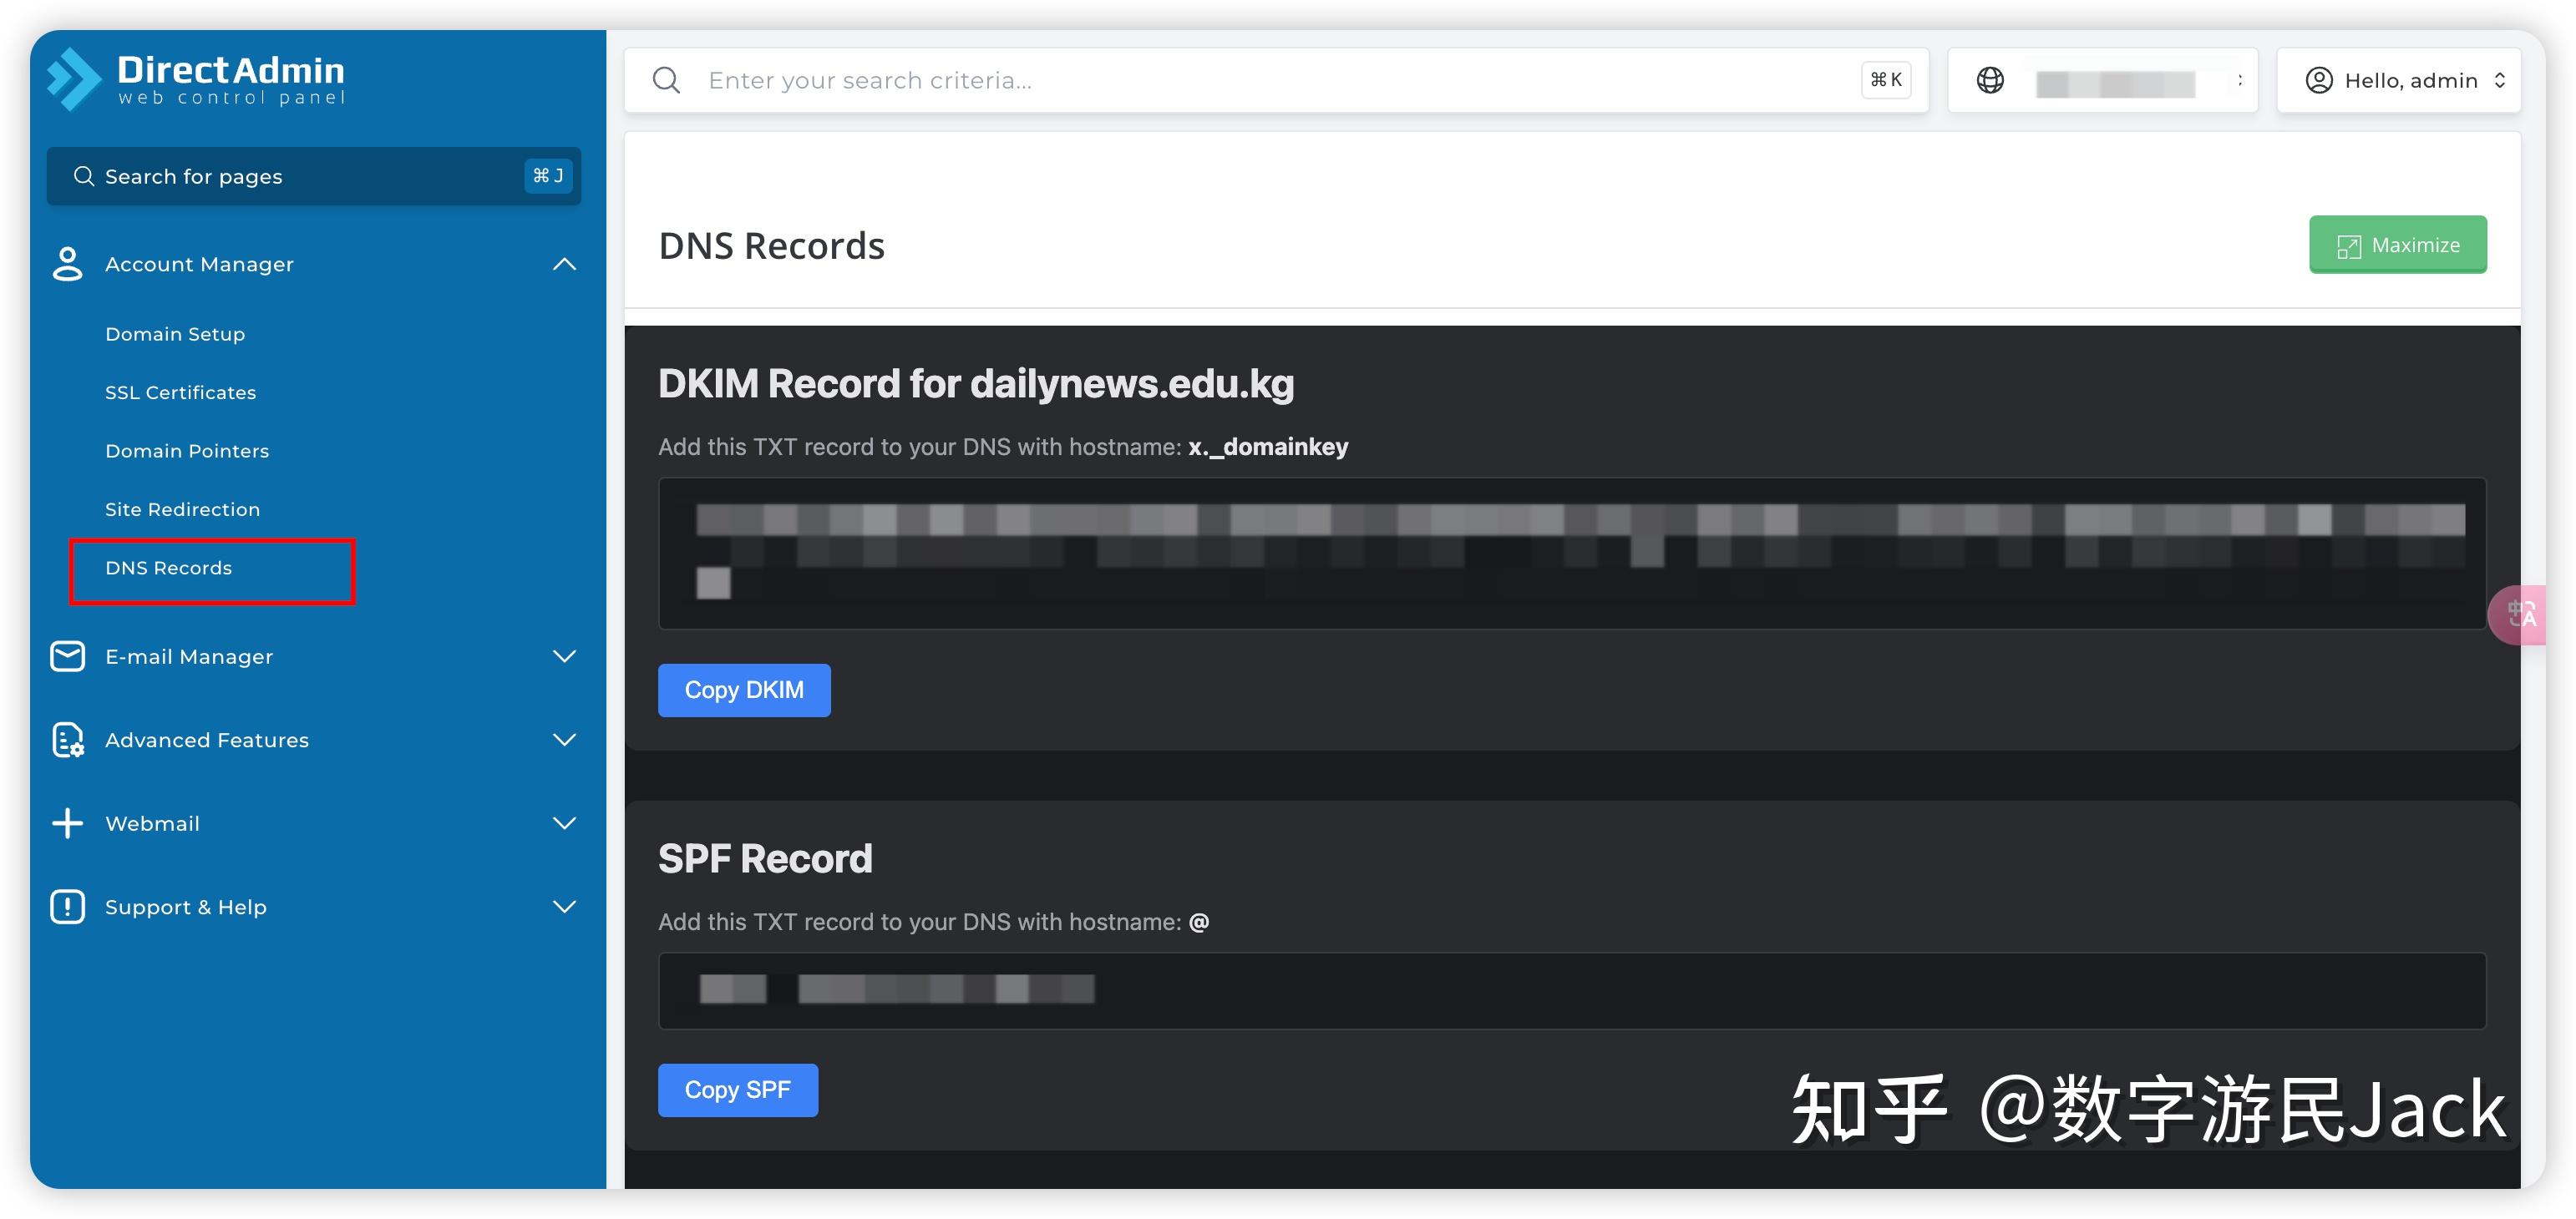The width and height of the screenshot is (2576, 1219).
Task: Select DNS Records in the sidebar
Action: (168, 568)
